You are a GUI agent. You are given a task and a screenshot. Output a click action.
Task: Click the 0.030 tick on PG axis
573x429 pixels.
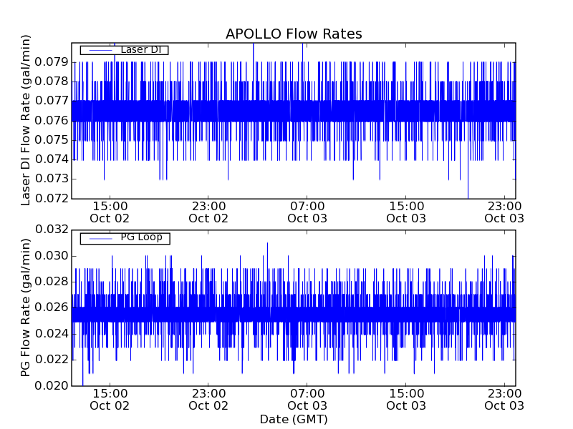point(52,256)
